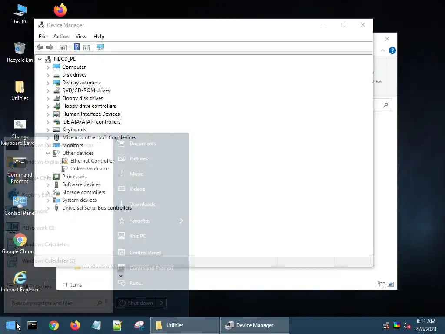Viewport: 445px width, 334px height.
Task: Open Help via the blue question-mark toolbar icon
Action: click(76, 47)
